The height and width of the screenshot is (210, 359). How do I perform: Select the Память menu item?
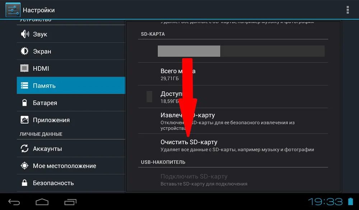71,85
